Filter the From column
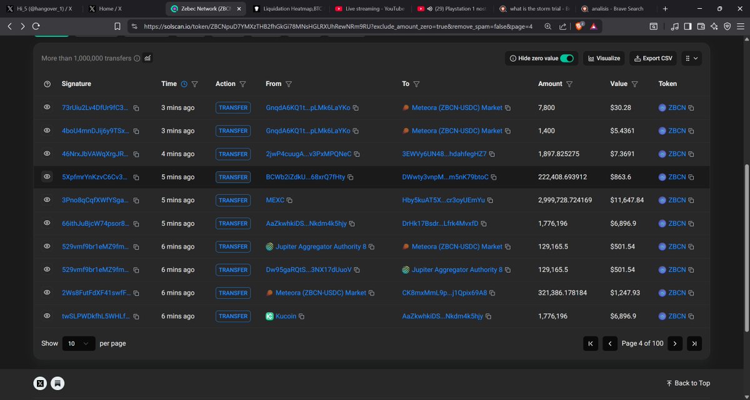 289,84
